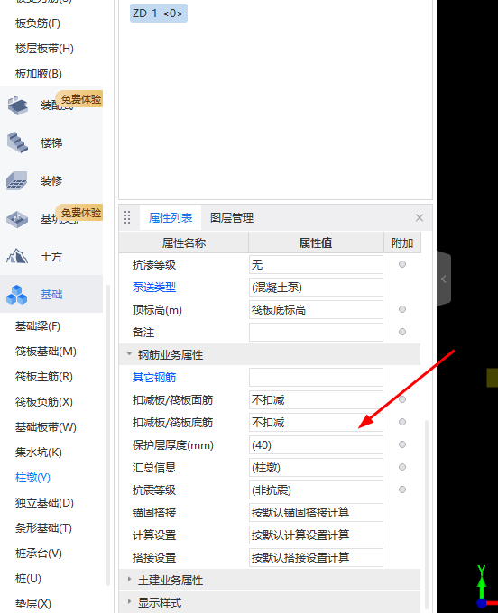Click the panel drag handle dots icon
The image size is (498, 613).
tap(127, 217)
